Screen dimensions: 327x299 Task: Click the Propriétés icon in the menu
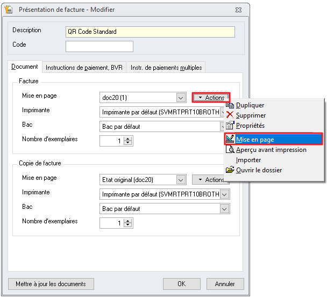230,126
